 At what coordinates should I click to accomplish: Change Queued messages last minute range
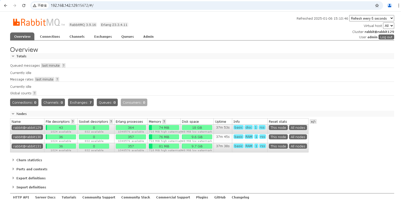pos(51,65)
